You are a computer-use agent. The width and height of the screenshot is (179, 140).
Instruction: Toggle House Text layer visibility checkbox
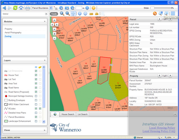(36, 75)
